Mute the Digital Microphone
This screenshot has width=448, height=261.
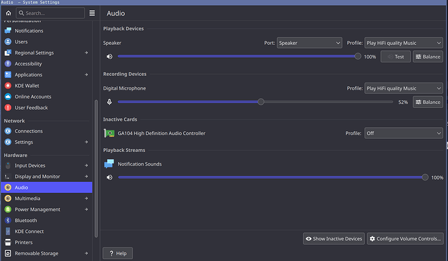110,102
